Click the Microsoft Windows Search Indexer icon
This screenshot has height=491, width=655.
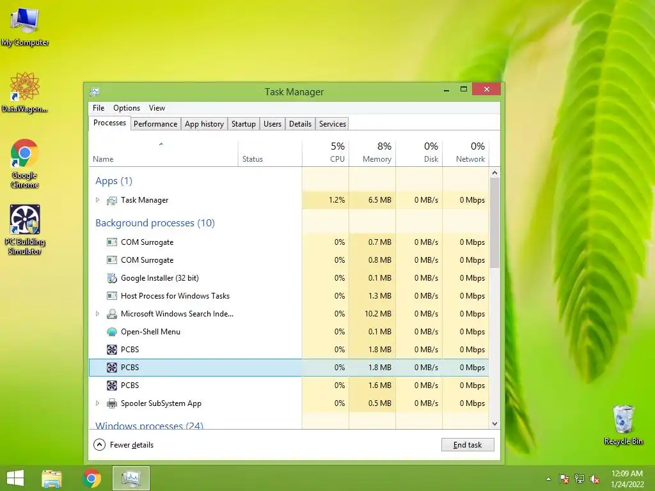(x=111, y=314)
